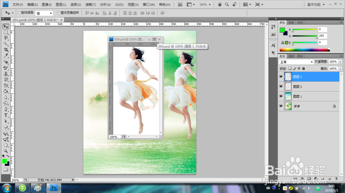The width and height of the screenshot is (345, 193).
Task: Hide layer 图层 2
Action: coord(281,87)
